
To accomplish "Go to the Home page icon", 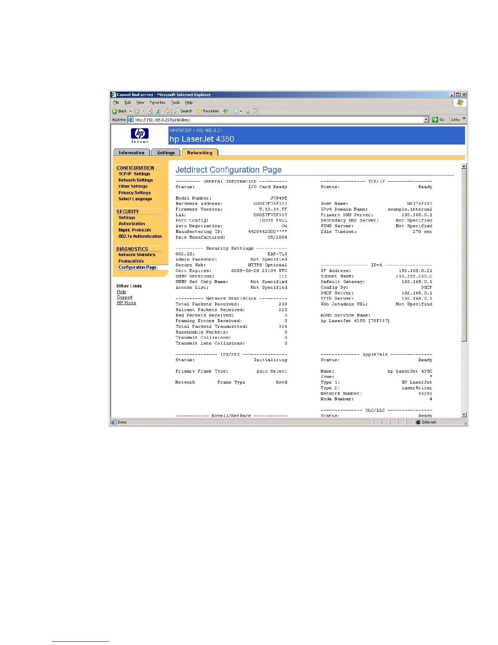I will click(x=167, y=111).
